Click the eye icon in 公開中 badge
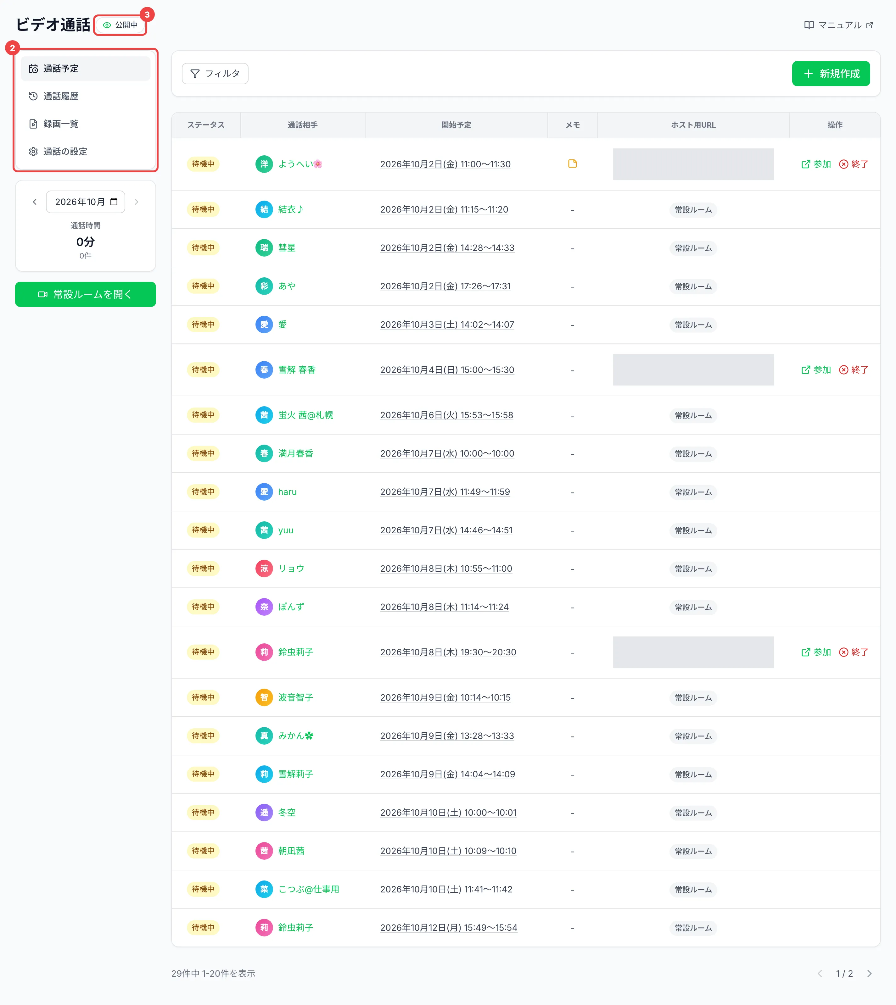Screen dimensions: 896x1005 [107, 25]
